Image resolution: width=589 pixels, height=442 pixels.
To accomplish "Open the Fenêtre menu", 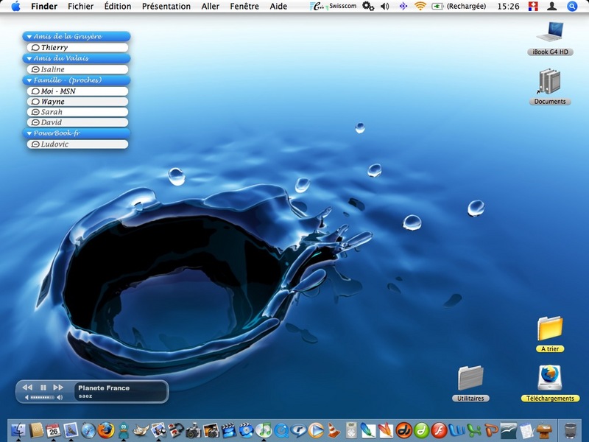I will [244, 7].
